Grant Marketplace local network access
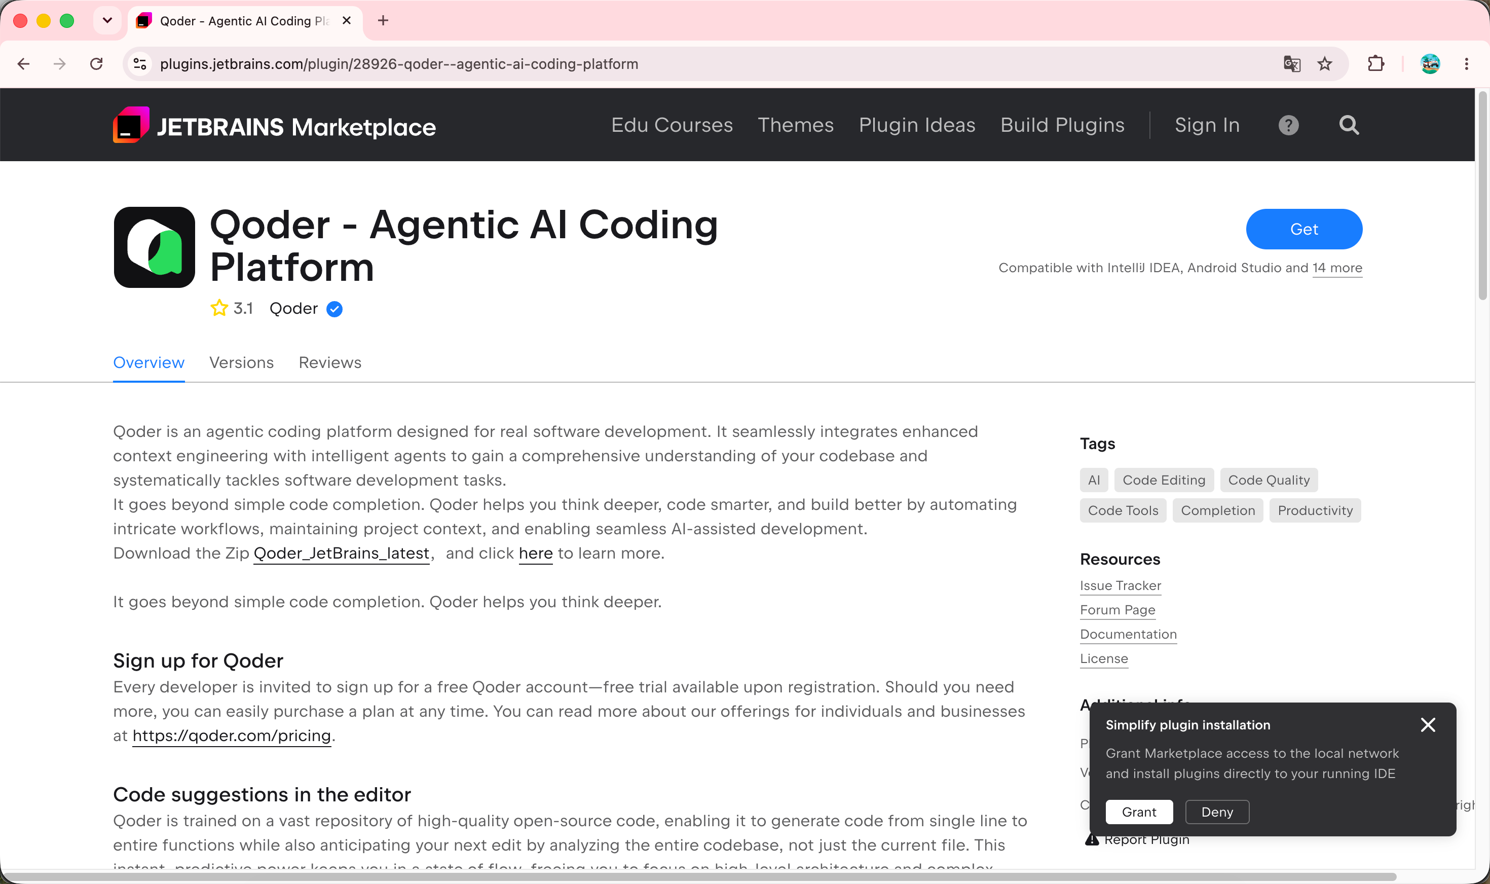 coord(1139,812)
